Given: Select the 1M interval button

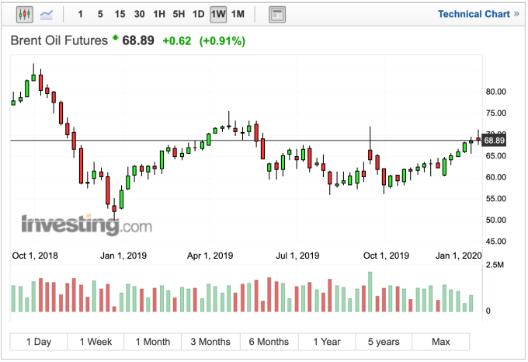Looking at the screenshot, I should [238, 14].
